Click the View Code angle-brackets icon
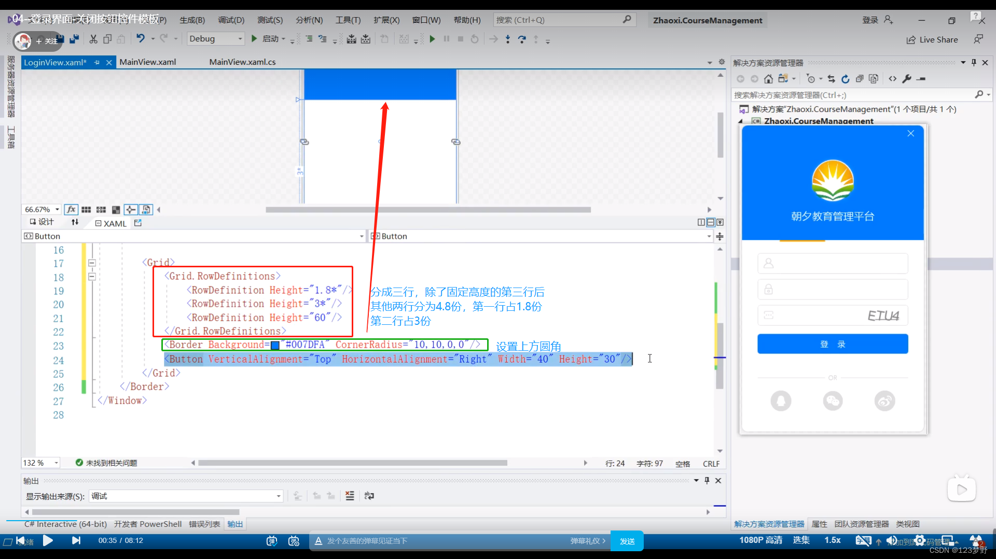The height and width of the screenshot is (559, 996). click(892, 79)
